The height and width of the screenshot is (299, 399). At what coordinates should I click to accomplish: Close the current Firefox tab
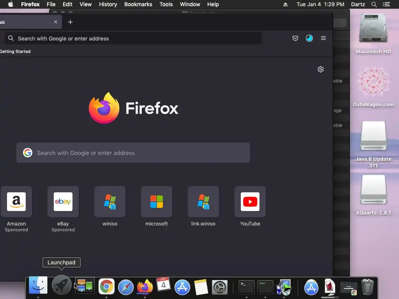pyautogui.click(x=55, y=22)
